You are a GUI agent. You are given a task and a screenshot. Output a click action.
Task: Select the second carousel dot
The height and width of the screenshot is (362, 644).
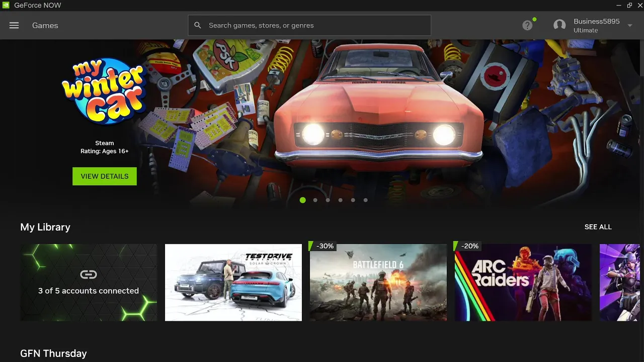[315, 200]
